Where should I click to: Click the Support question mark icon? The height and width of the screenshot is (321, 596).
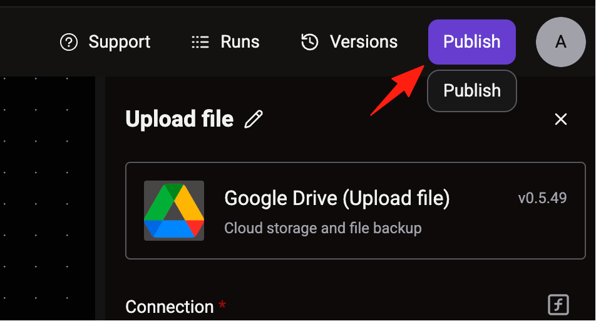coord(69,42)
